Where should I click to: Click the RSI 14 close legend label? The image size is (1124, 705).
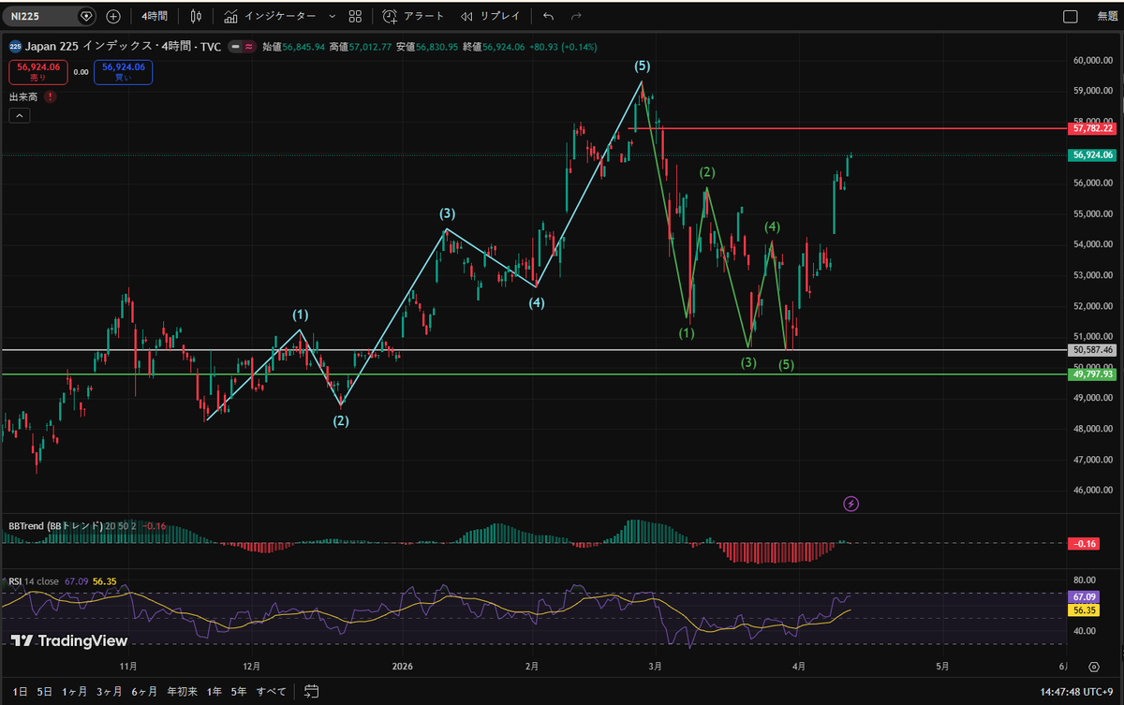pos(33,581)
